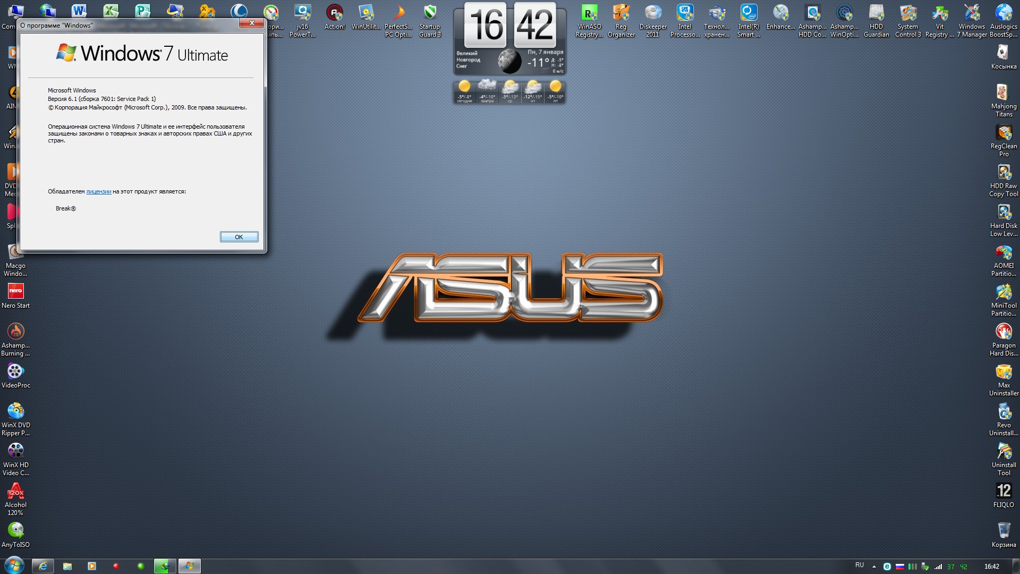Launch Ashampoo HDD Control icon
1020x574 pixels.
(x=812, y=21)
